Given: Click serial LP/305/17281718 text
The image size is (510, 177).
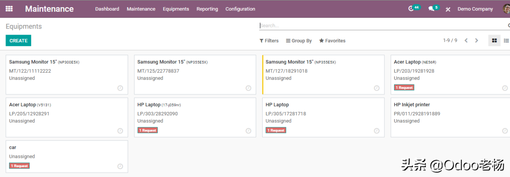Looking at the screenshot, I should (x=286, y=114).
